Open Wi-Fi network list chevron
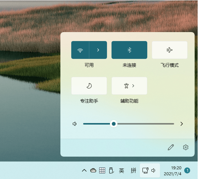This screenshot has height=179, width=198. click(98, 50)
